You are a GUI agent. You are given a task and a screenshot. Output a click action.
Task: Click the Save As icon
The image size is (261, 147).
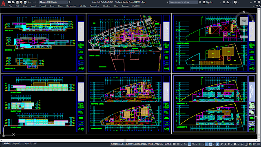pyautogui.click(x=21, y=2)
